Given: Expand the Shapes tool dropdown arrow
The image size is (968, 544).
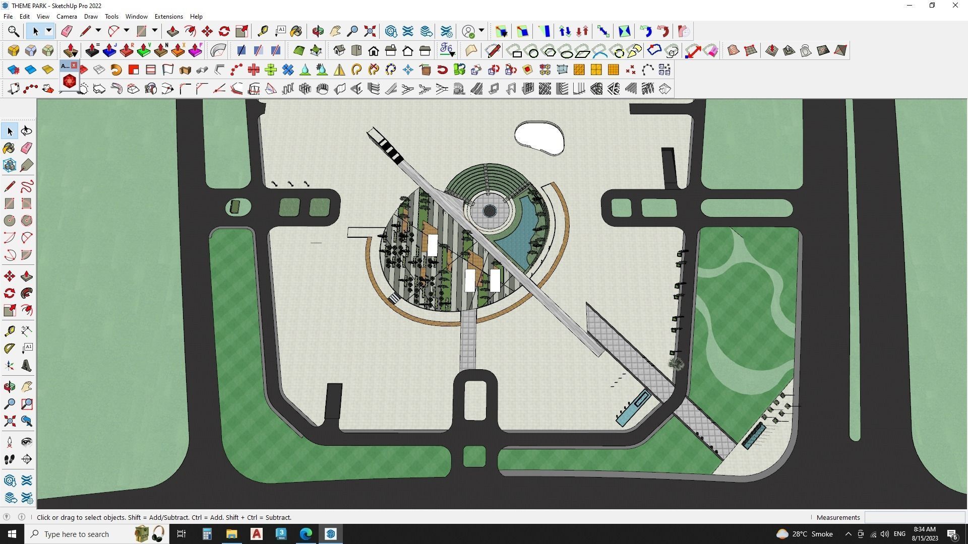Looking at the screenshot, I should pos(155,31).
